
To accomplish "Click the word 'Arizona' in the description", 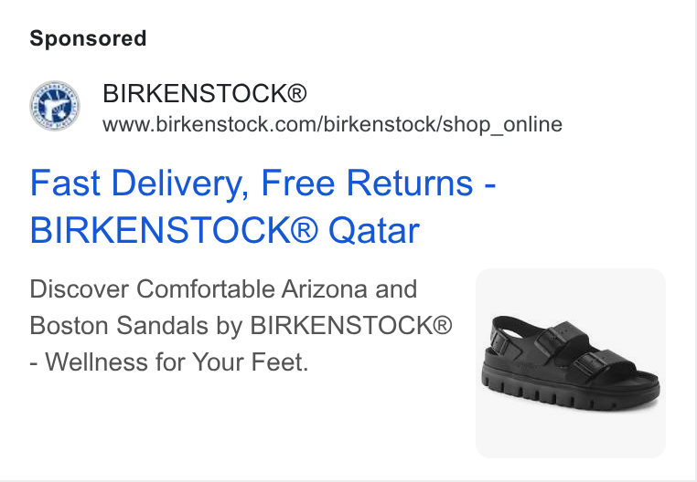I will [x=324, y=289].
